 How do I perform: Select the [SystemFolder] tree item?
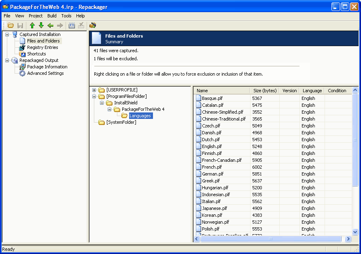(x=121, y=122)
